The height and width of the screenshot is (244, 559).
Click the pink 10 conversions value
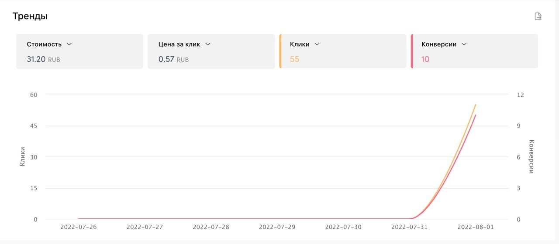(x=425, y=59)
